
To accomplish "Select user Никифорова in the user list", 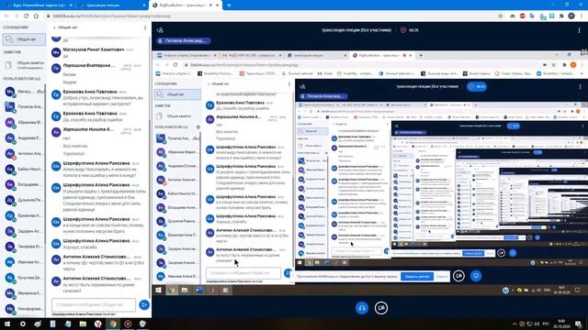I will (x=23, y=309).
